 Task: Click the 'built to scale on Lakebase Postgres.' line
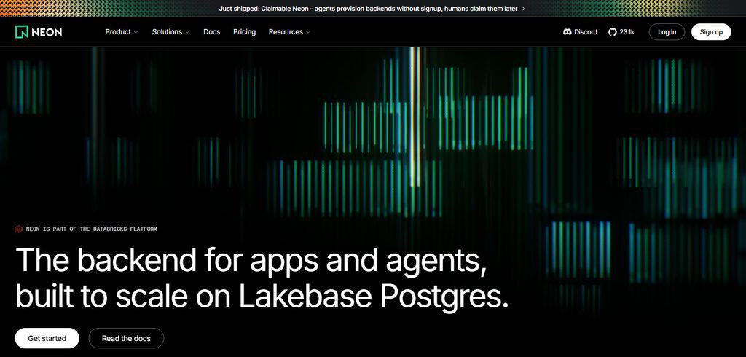point(262,297)
